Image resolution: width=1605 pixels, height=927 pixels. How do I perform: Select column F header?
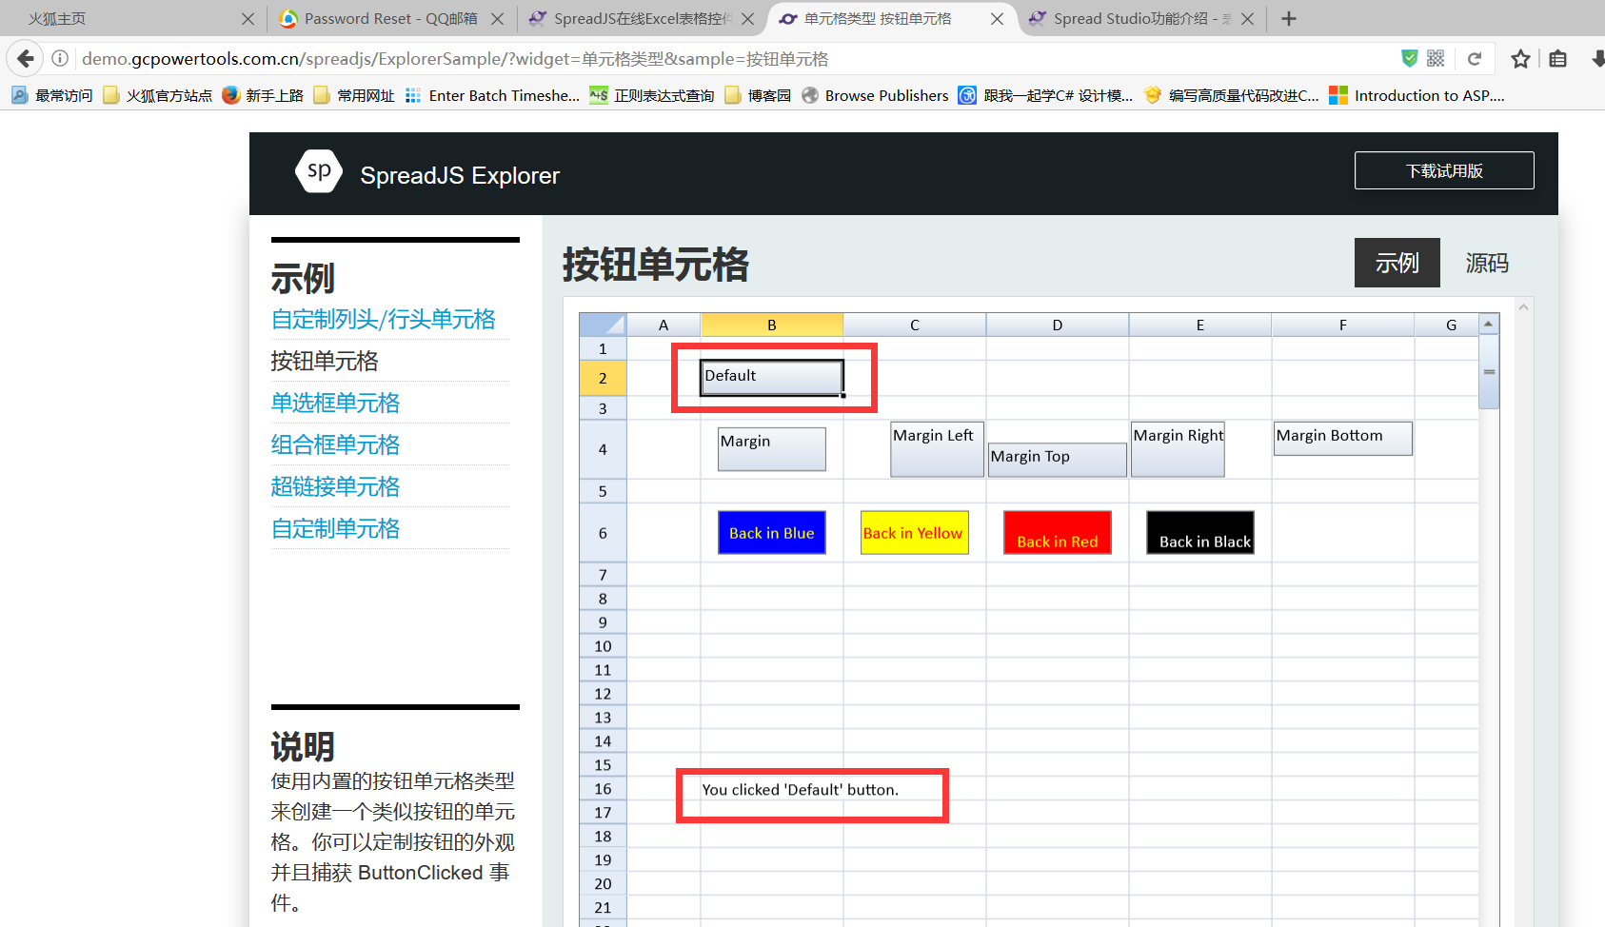pyautogui.click(x=1343, y=325)
